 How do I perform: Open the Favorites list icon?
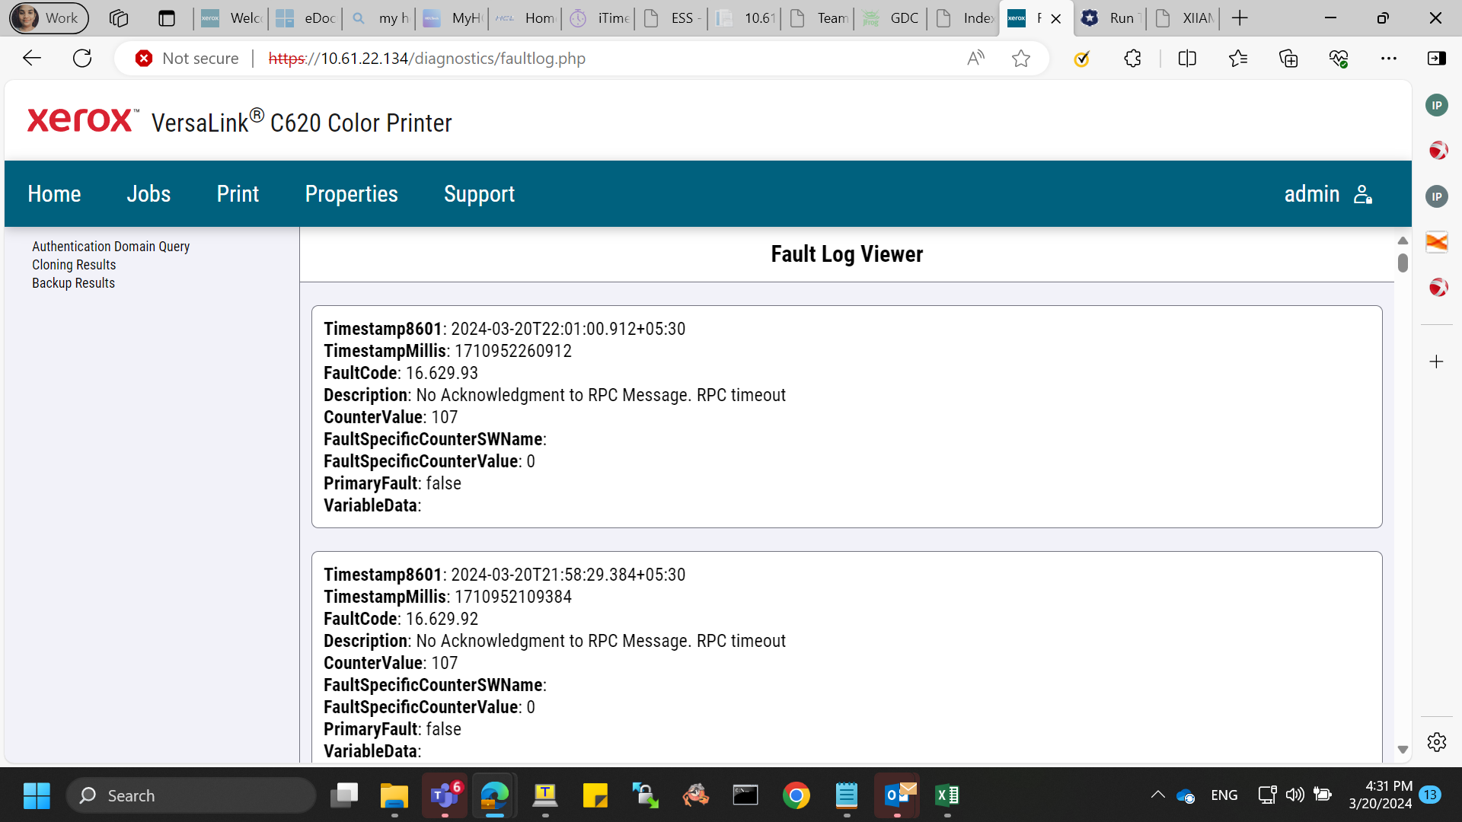pos(1238,59)
